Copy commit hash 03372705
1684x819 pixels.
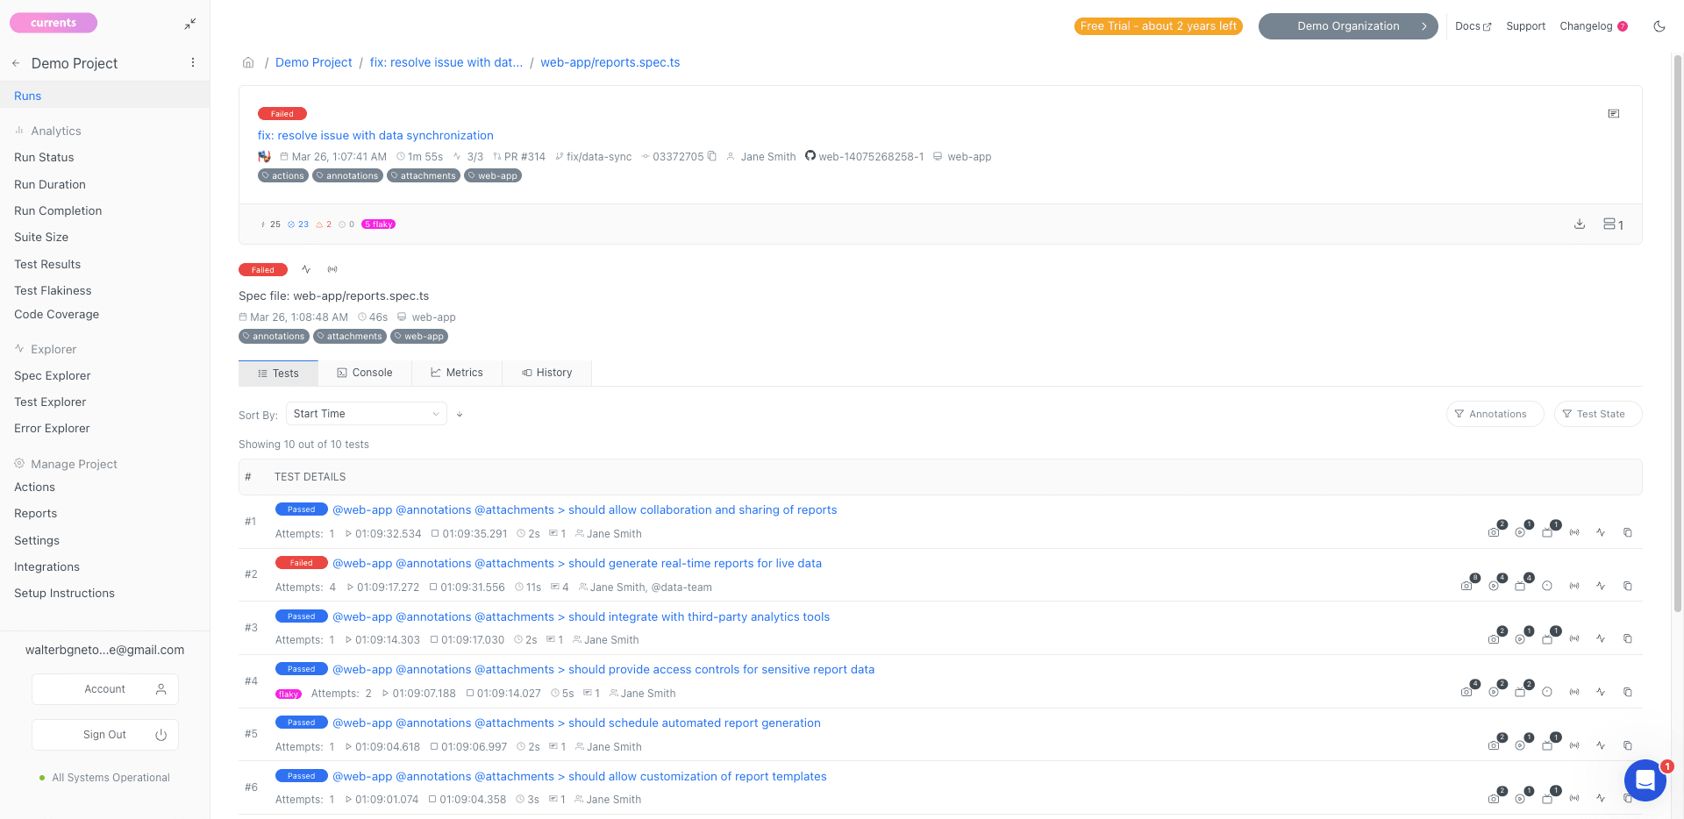coord(712,156)
